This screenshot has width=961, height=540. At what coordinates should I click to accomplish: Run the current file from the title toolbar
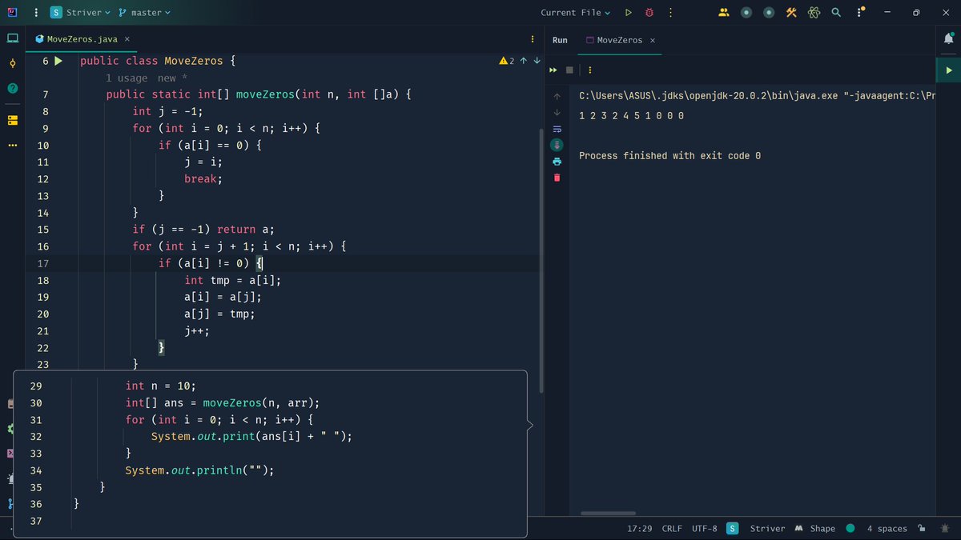(x=629, y=13)
